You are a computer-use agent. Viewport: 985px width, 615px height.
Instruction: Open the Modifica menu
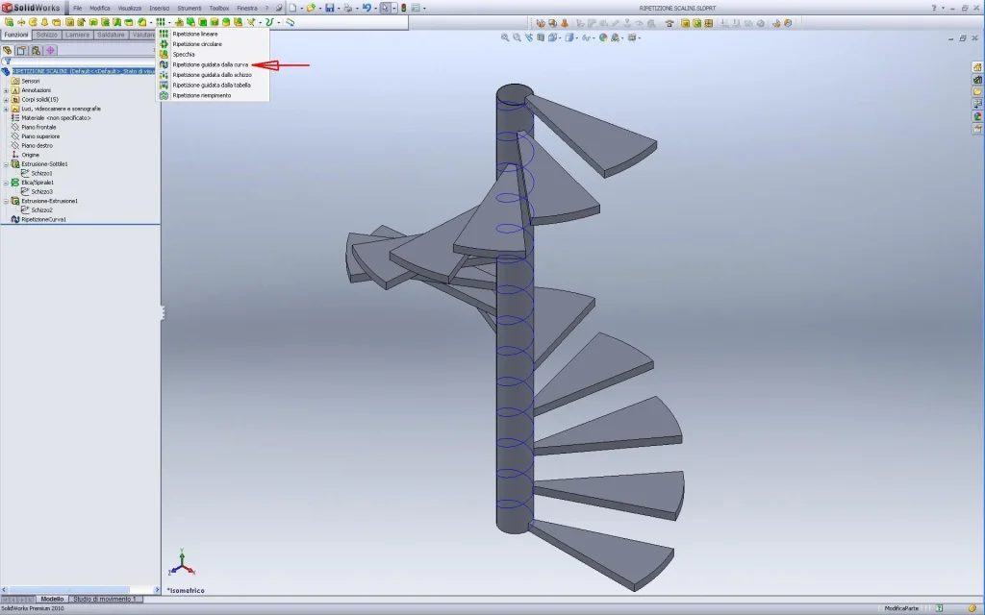tap(99, 8)
